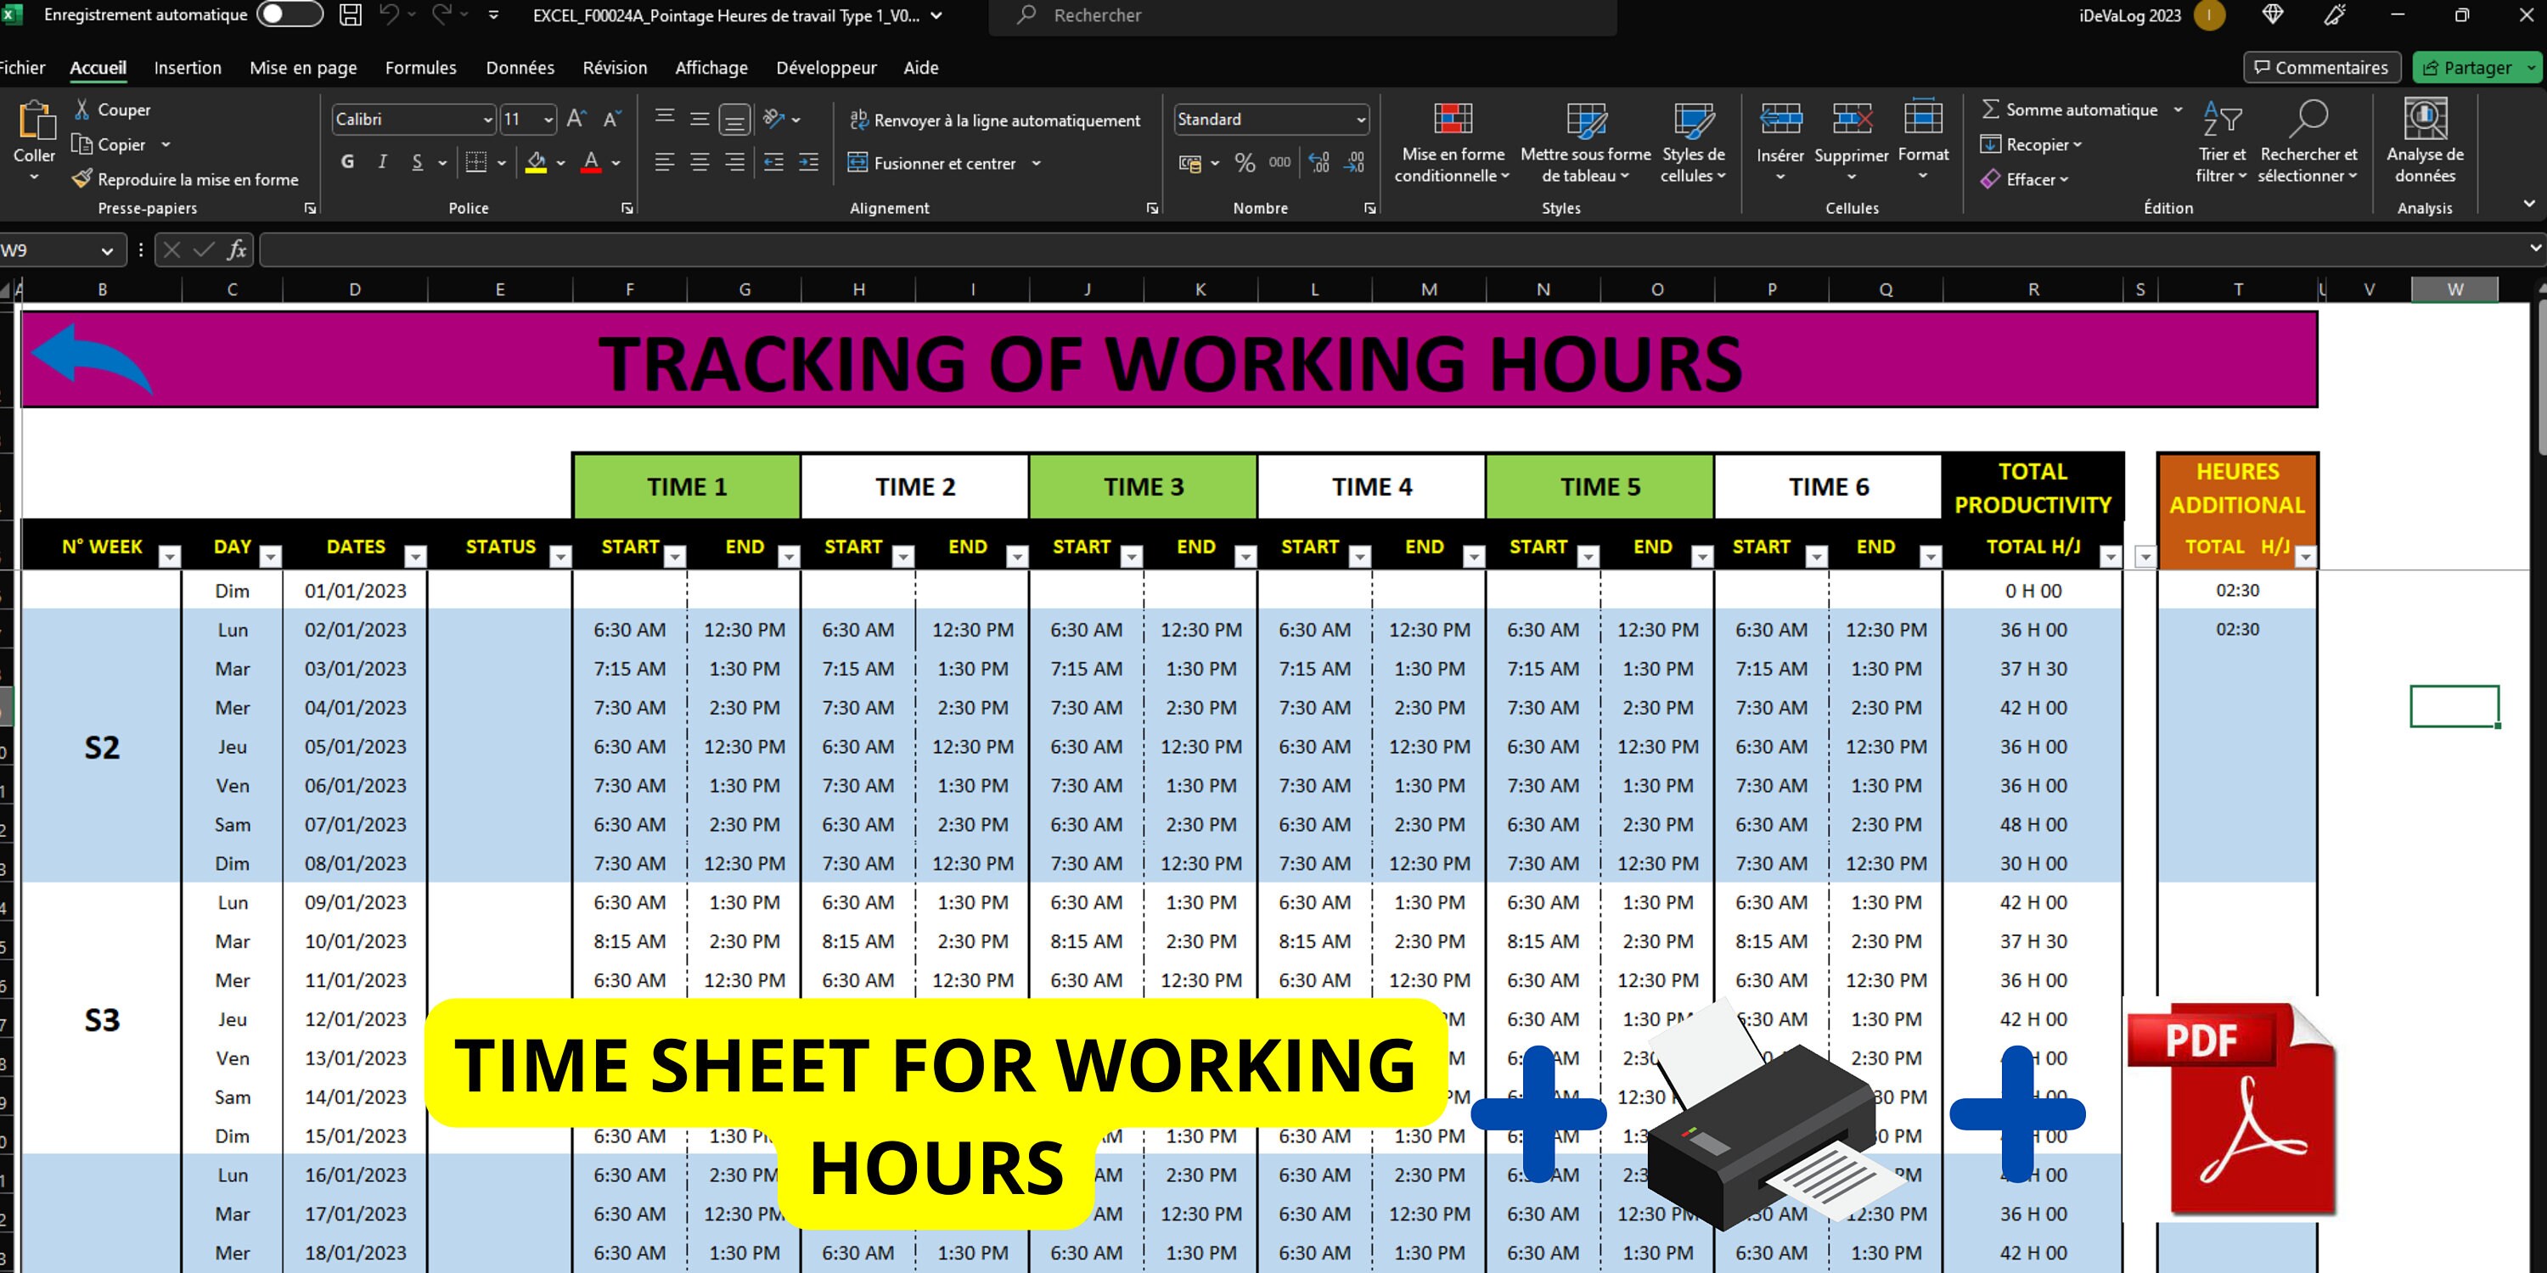Screen dimensions: 2547x1273
Task: Open the Développeur tab
Action: 825,67
